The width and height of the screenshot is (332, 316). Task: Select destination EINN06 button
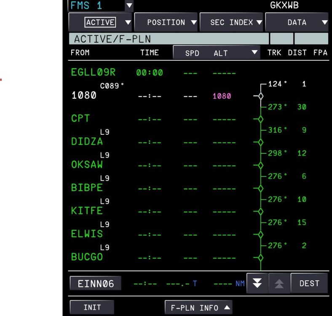(x=96, y=284)
